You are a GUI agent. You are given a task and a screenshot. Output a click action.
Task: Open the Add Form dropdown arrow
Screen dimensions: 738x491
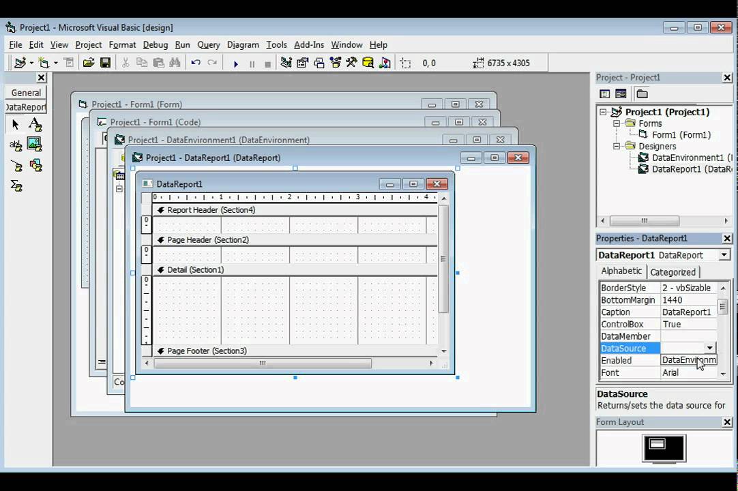click(55, 63)
